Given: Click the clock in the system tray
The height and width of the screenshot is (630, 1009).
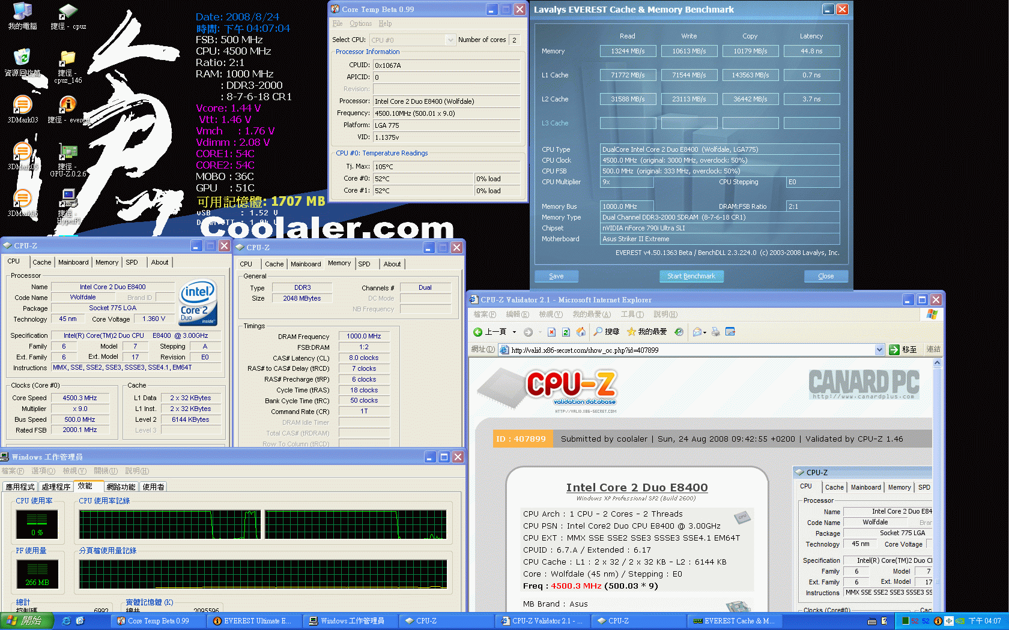Looking at the screenshot, I should [984, 621].
